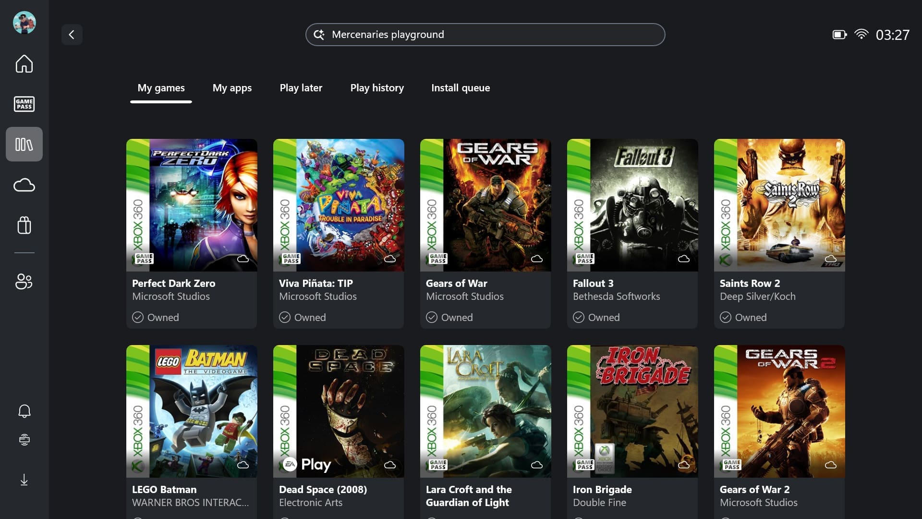Open Viva Piñata TIP cover art
The height and width of the screenshot is (519, 922).
[339, 205]
